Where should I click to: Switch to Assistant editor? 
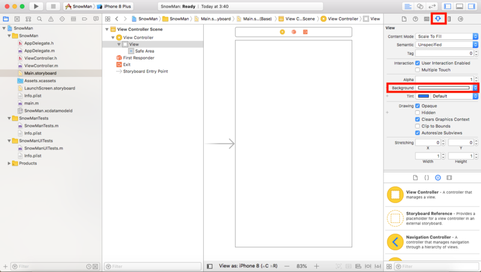point(420,6)
